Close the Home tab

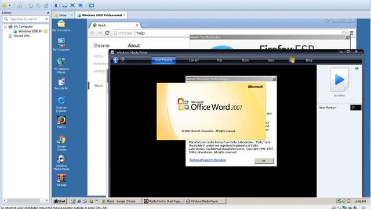coord(72,15)
